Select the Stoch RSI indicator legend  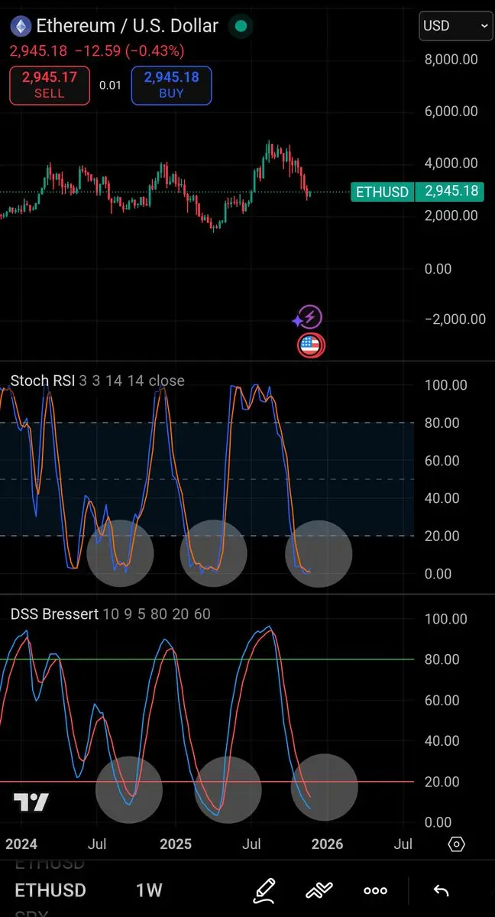pos(97,381)
